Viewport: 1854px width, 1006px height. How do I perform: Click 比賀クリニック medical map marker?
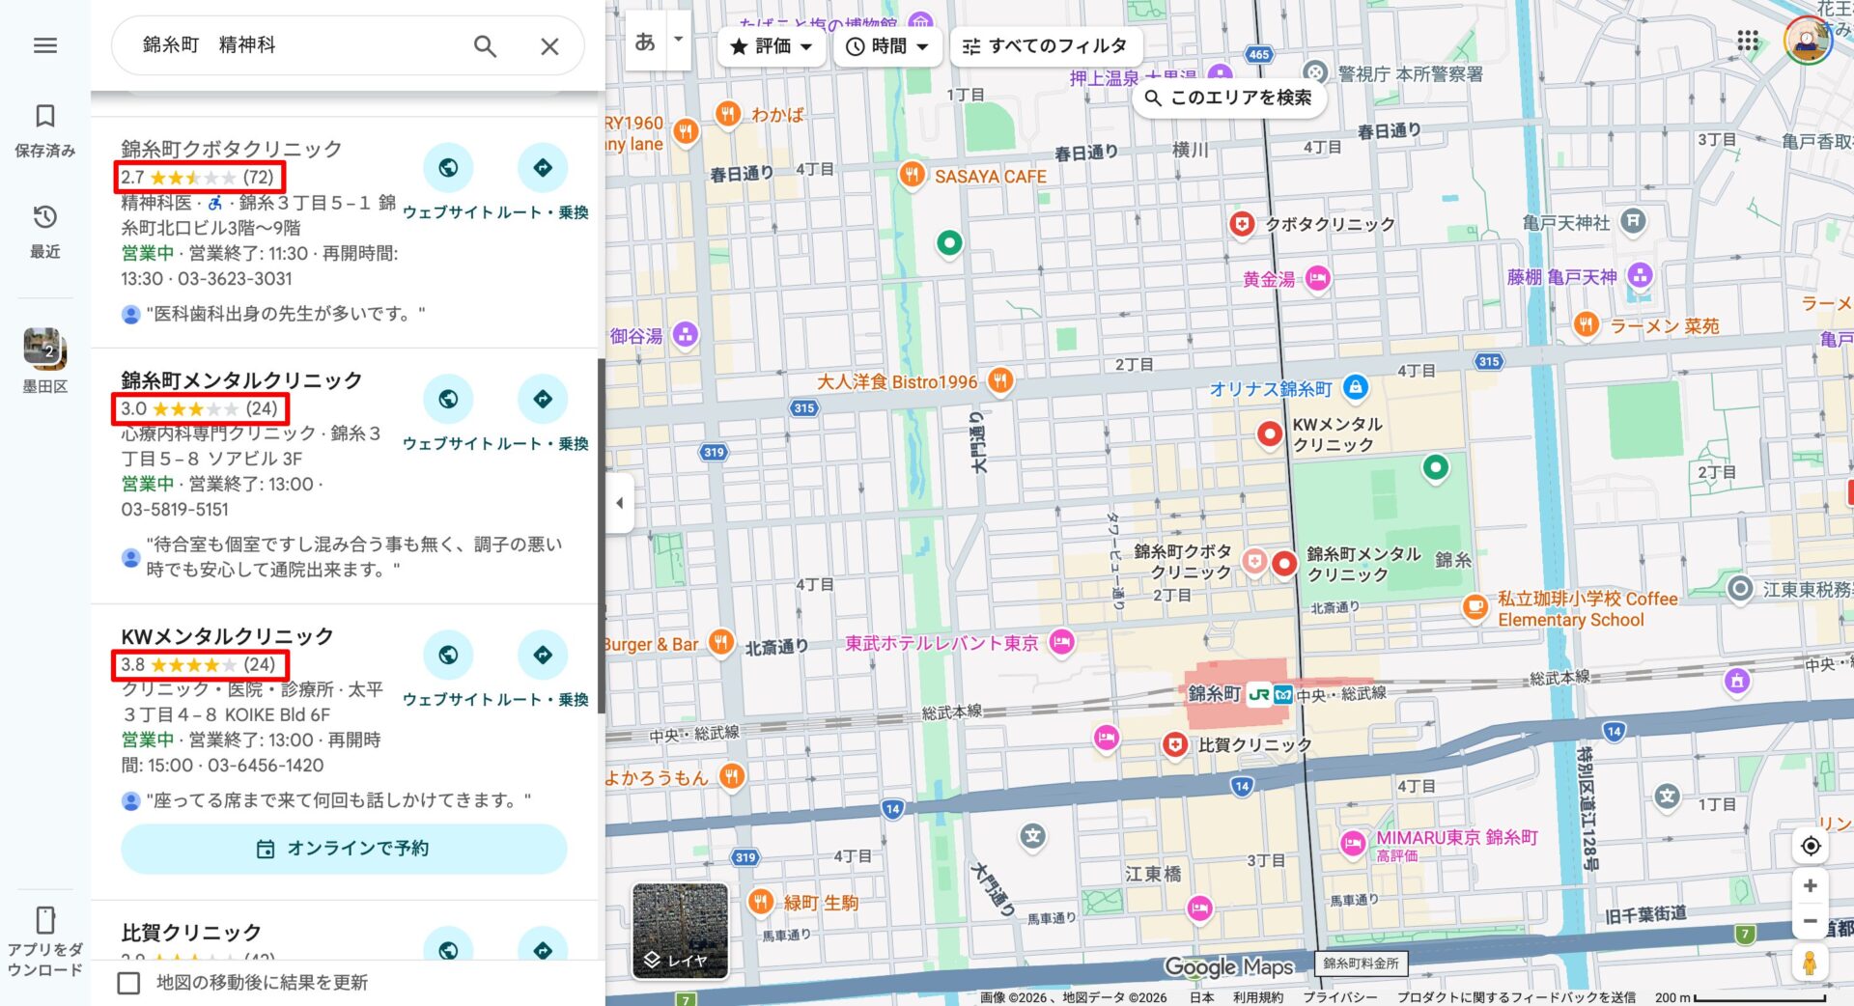[x=1174, y=744]
